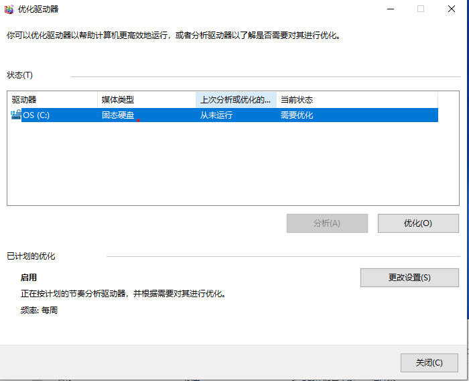The height and width of the screenshot is (381, 469).
Task: Select the OS (C:) drive icon
Action: coord(16,115)
